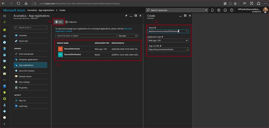
Task: Open green diamond Load balancers sidebar icon
Action: pos(5,67)
